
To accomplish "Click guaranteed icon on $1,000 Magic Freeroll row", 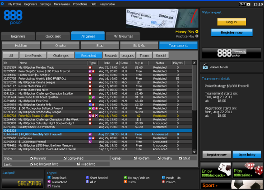I will coord(90,142).
